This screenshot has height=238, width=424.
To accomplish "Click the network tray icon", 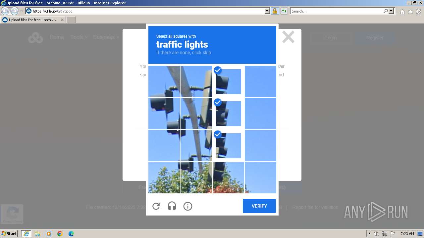I will (x=385, y=234).
